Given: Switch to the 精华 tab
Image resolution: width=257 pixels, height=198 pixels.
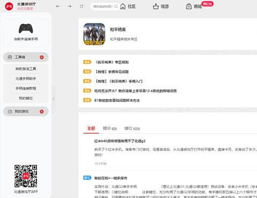Looking at the screenshot, I should click(110, 128).
